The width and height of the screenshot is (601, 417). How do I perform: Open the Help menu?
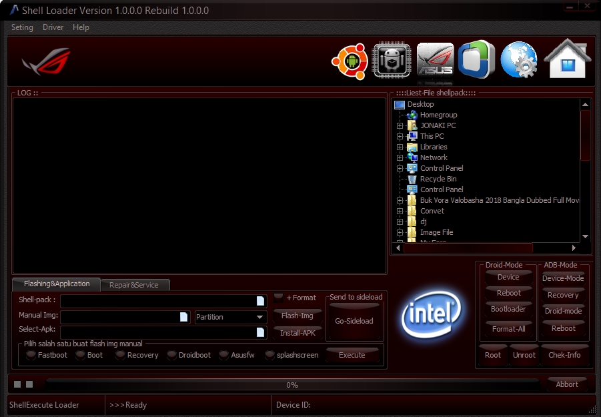81,27
